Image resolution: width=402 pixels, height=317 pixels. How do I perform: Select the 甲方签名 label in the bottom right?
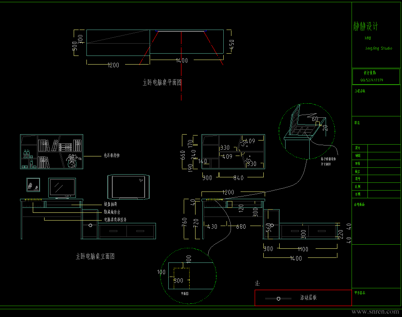(x=360, y=292)
